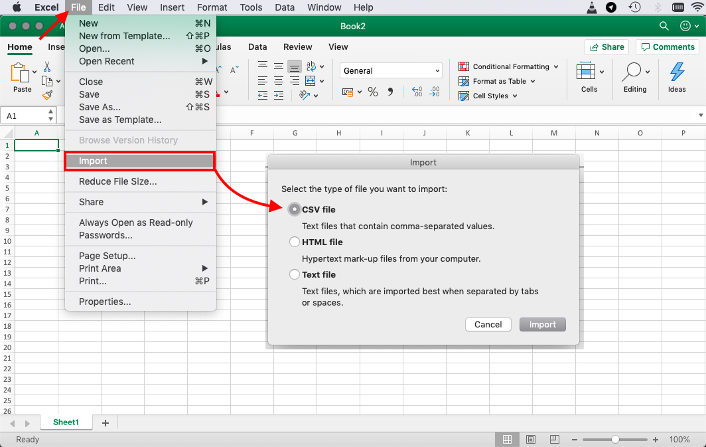This screenshot has height=447, width=706.
Task: Open the Ideas lightning icon
Action: (x=677, y=73)
